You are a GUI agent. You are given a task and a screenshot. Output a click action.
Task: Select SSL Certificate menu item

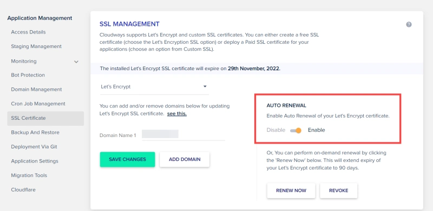coord(45,118)
